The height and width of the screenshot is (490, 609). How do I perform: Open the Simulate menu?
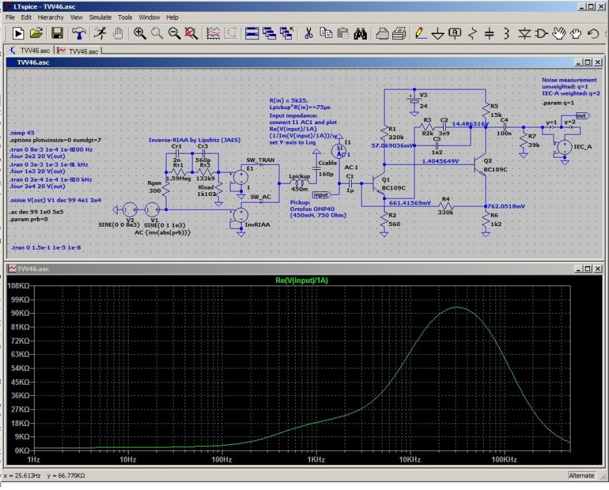[100, 17]
